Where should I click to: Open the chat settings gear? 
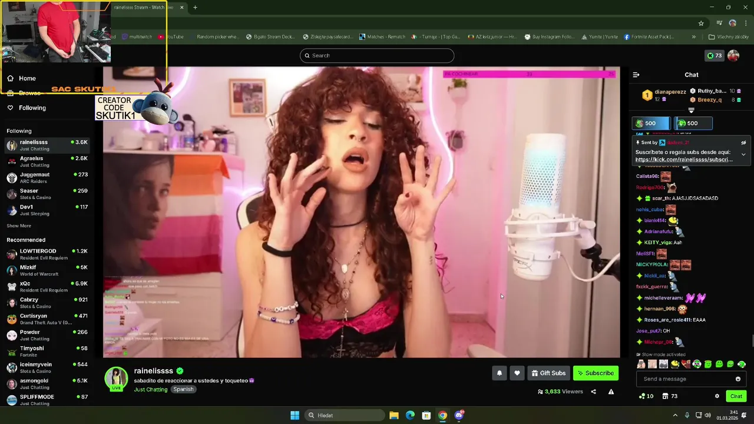[717, 396]
